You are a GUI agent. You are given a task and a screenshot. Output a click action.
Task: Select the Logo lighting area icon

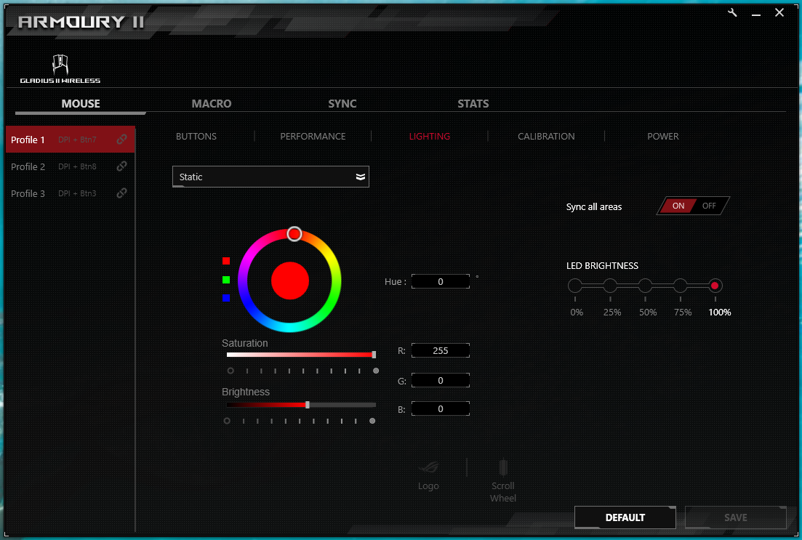point(428,467)
